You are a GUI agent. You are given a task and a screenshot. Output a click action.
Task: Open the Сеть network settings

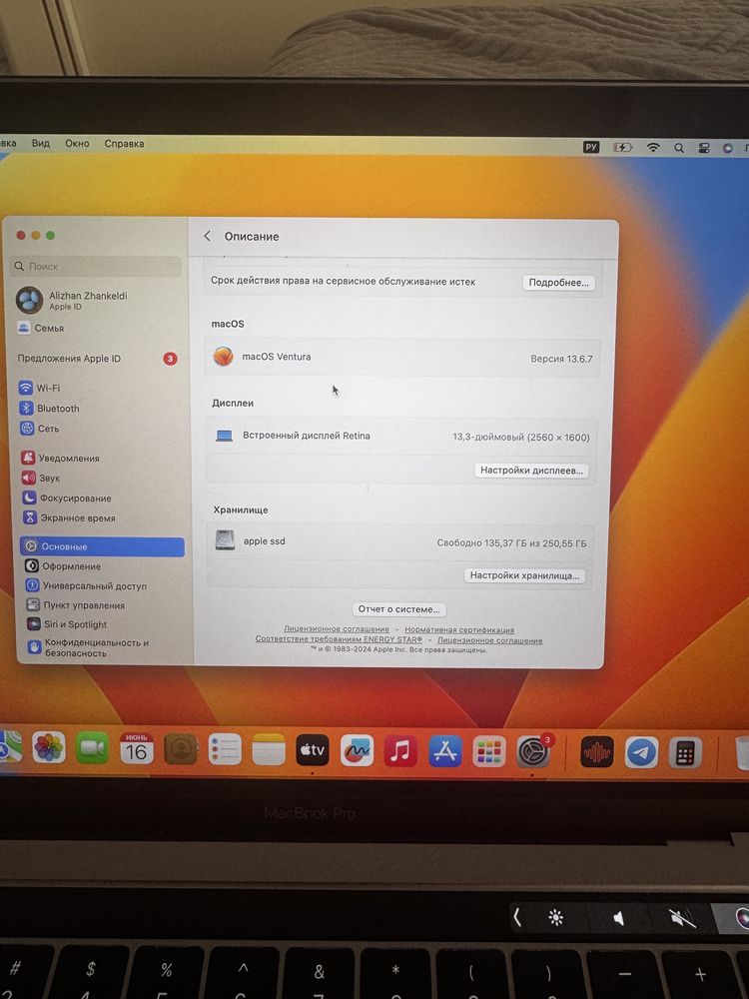40,429
